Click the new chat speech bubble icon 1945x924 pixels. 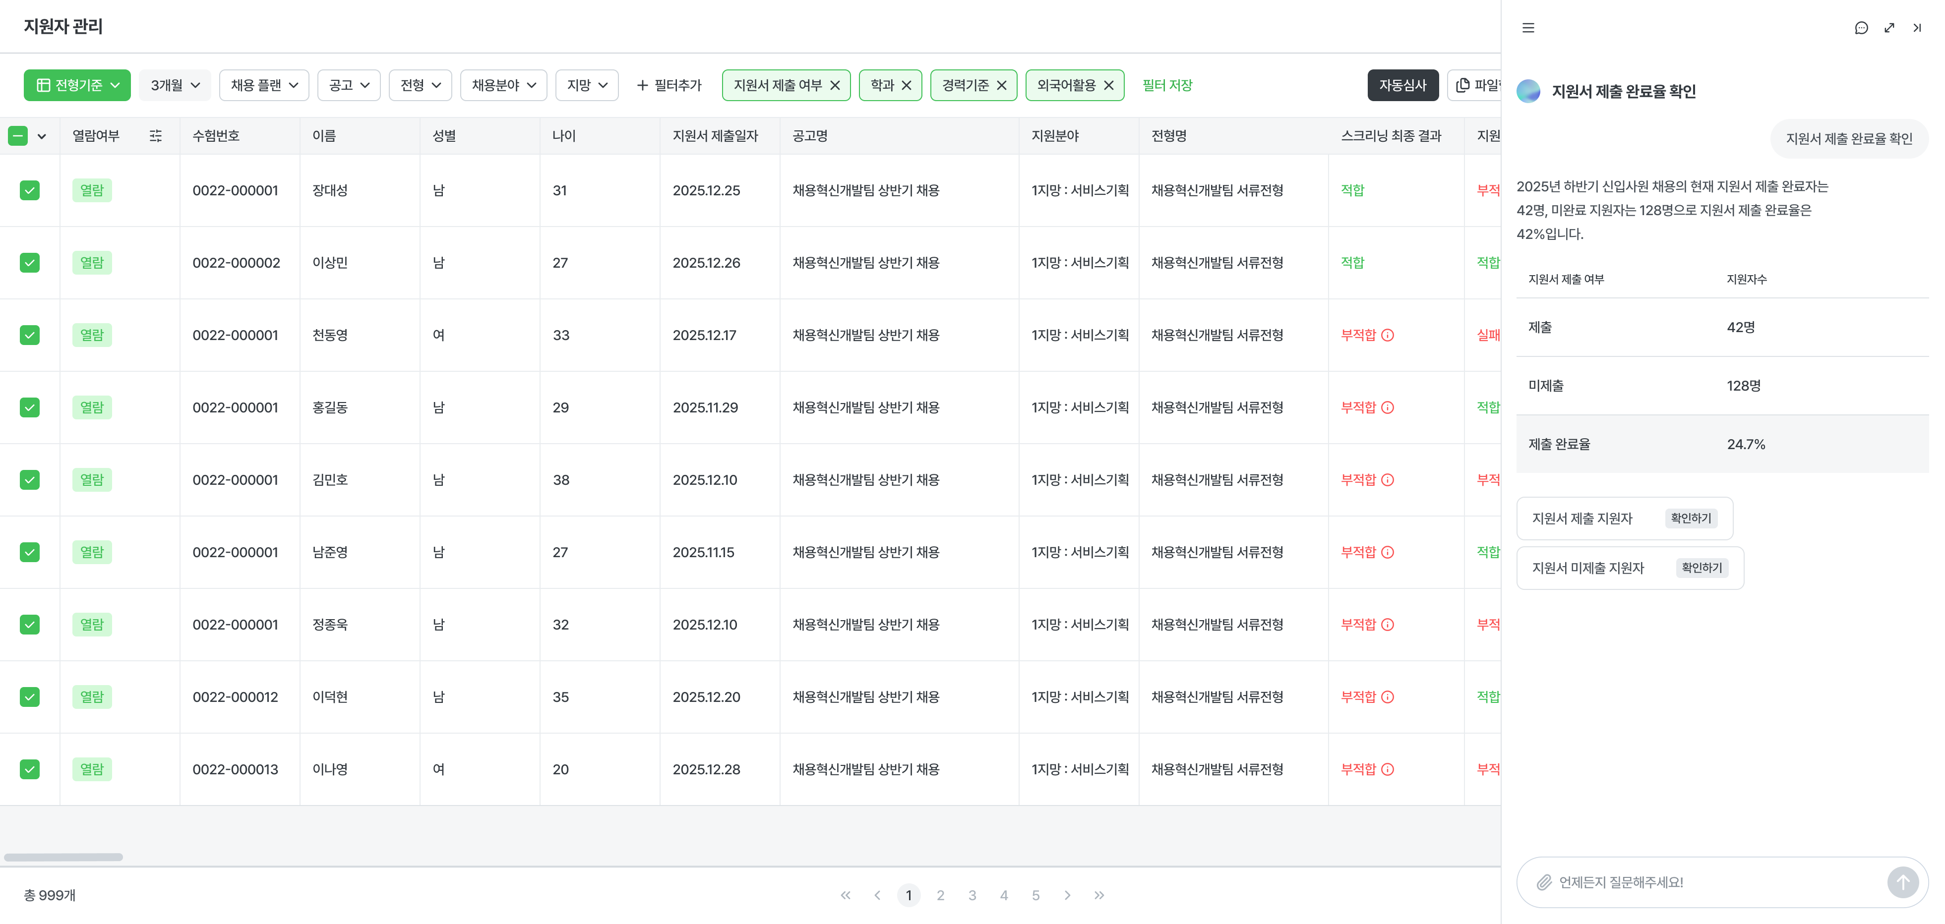coord(1861,28)
